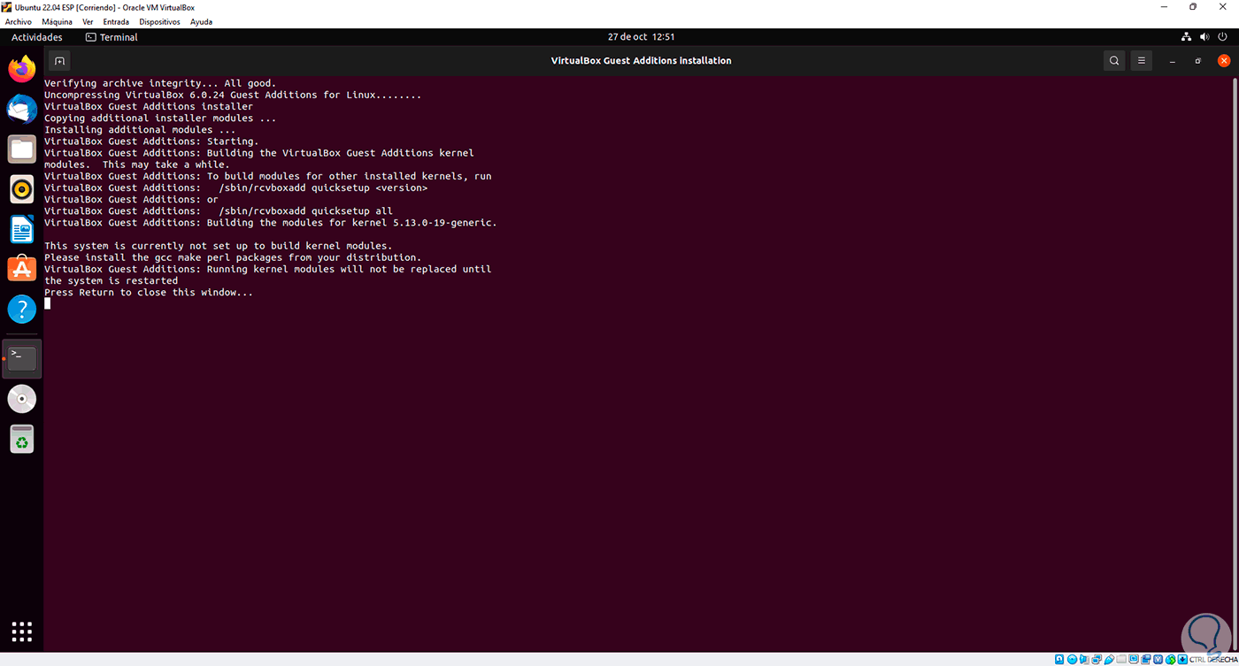Minimize the Terminal window
The height and width of the screenshot is (666, 1239).
(1172, 61)
